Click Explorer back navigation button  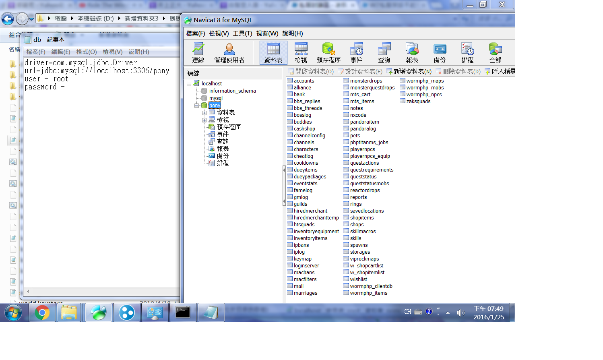point(8,19)
